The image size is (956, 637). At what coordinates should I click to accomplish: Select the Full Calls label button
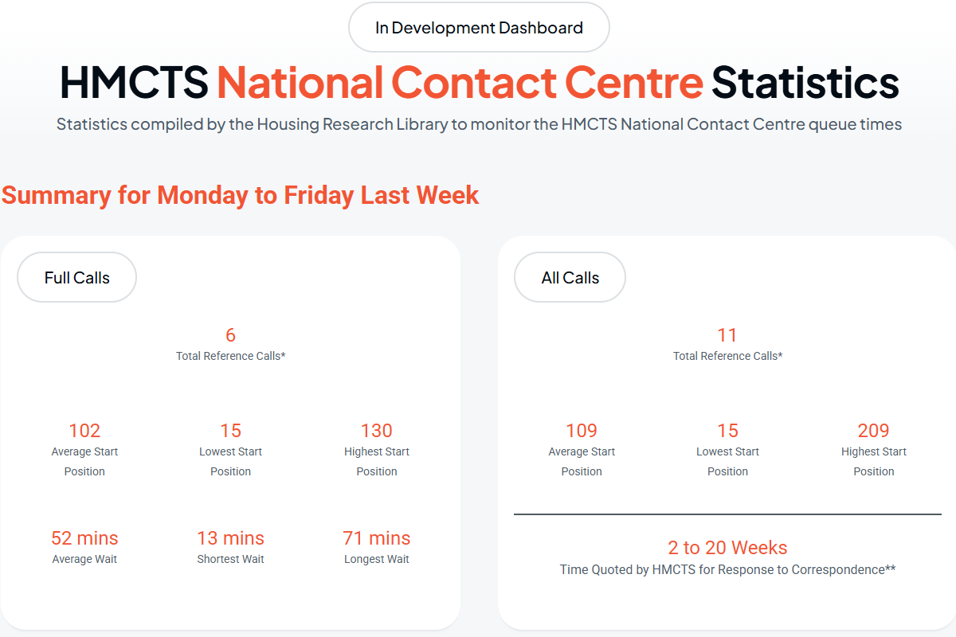click(x=77, y=278)
